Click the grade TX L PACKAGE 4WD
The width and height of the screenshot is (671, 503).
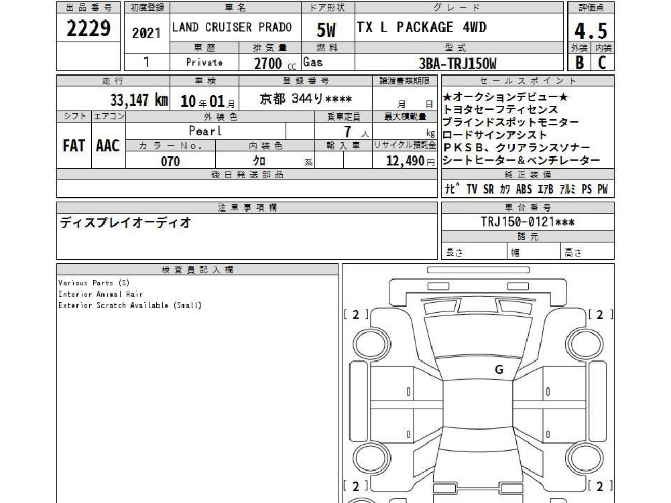pos(422,27)
